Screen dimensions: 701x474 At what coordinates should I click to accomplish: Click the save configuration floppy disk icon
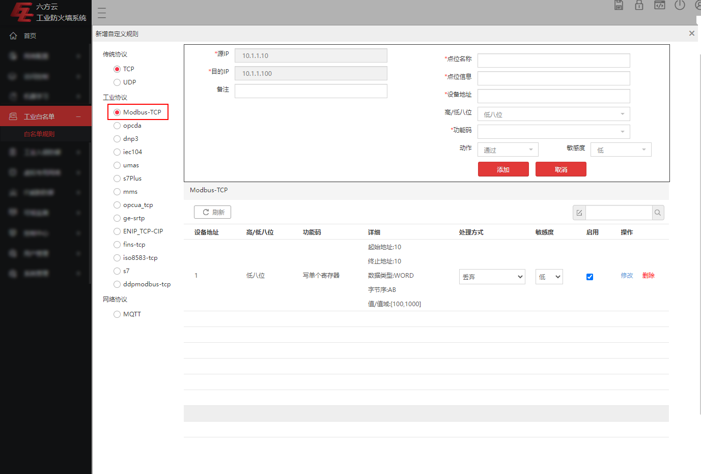pos(619,5)
